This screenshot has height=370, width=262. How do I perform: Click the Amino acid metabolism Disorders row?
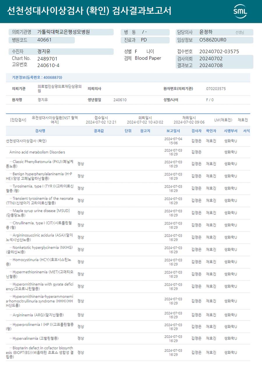click(128, 152)
